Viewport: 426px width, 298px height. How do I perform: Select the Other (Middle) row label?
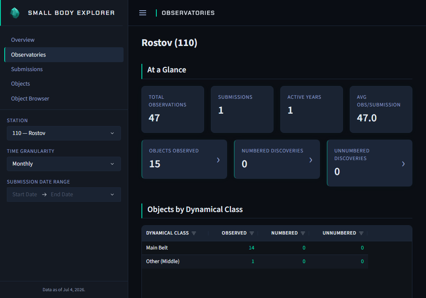coord(163,261)
